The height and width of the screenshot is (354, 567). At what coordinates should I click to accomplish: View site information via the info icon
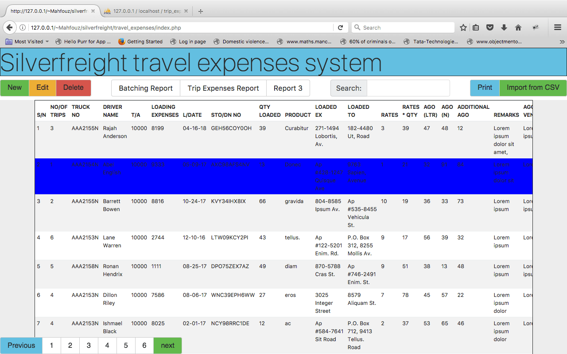[22, 27]
